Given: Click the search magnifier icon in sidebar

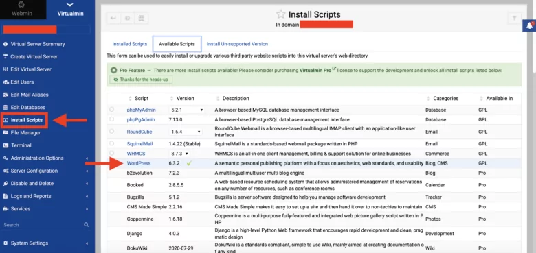Looking at the screenshot, I should click(x=86, y=225).
